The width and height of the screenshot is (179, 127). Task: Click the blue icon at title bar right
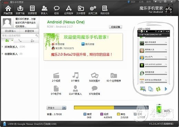pos(129,2)
